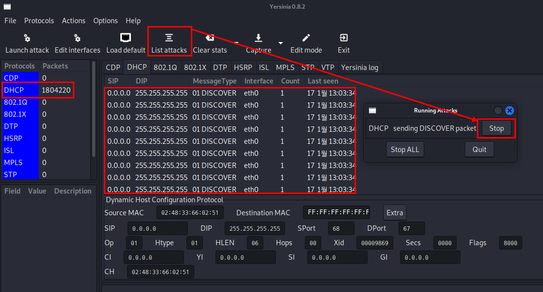Click the DIP field showing 255.255.255.255
The image size is (543, 292).
(255, 228)
